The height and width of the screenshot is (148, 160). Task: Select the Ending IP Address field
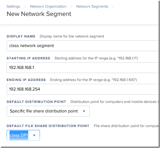point(83,89)
